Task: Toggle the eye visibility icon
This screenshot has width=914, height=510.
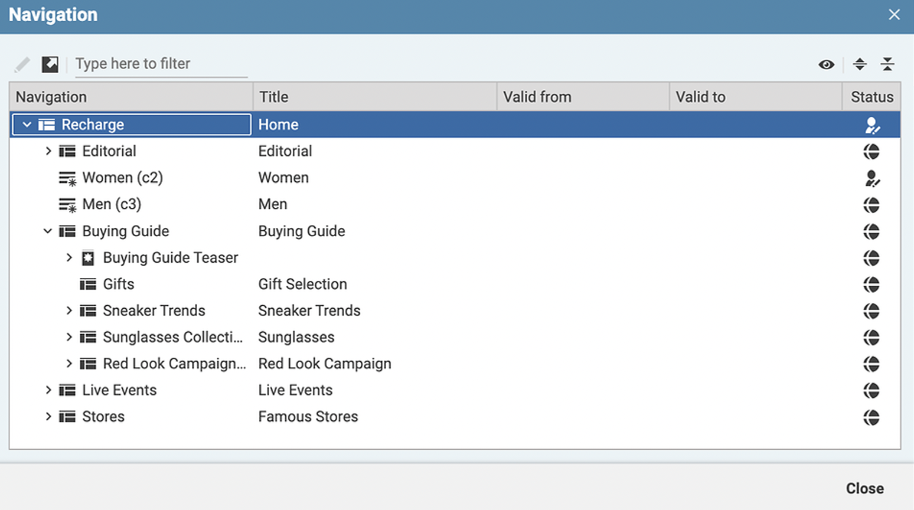Action: click(827, 64)
